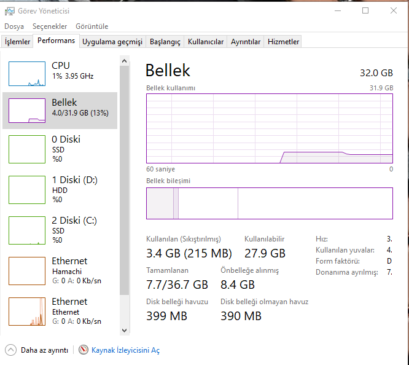Switch to the İşlemler tab

(18, 42)
